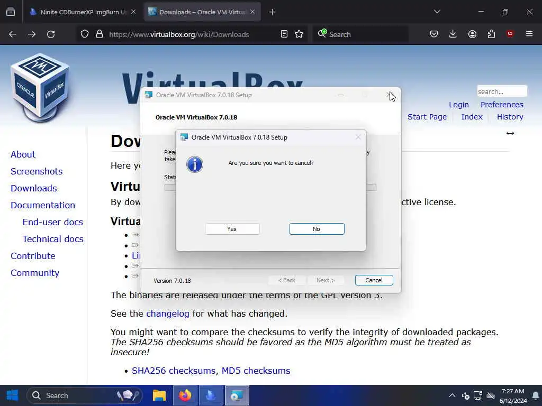
Task: Select the Downloads – Oracle VM VirtualBox tab
Action: [197, 12]
